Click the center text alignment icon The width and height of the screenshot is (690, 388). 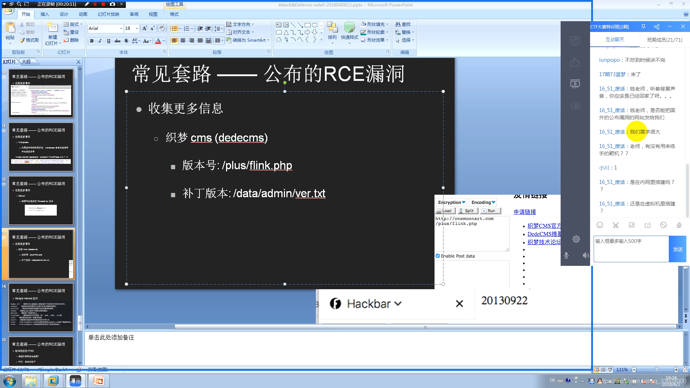(183, 41)
